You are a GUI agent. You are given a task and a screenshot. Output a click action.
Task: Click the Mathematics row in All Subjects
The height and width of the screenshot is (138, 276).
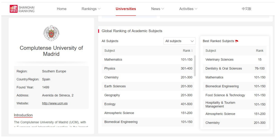[148, 59]
